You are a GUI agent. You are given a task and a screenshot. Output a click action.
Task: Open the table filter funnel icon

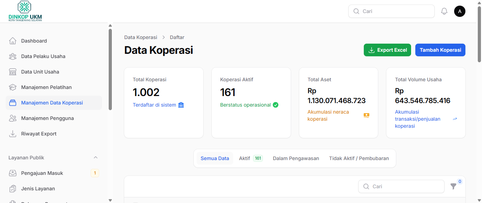coord(453,186)
